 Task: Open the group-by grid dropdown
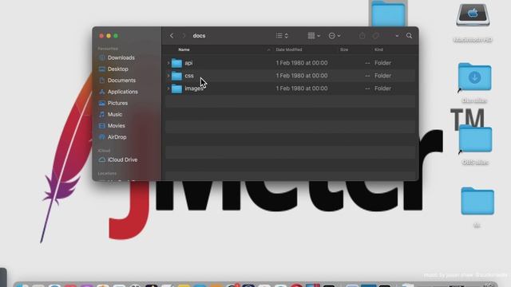(314, 36)
